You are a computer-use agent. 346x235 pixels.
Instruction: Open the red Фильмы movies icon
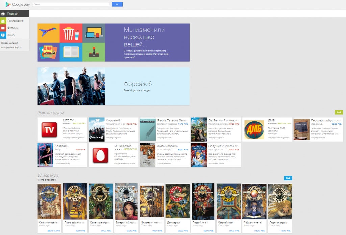click(x=3, y=28)
